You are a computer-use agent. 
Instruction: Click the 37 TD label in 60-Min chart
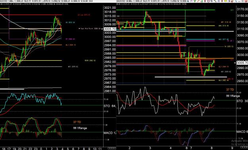pos(230,90)
